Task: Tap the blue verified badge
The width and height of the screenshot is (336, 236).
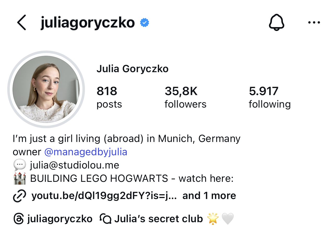Action: tap(145, 23)
